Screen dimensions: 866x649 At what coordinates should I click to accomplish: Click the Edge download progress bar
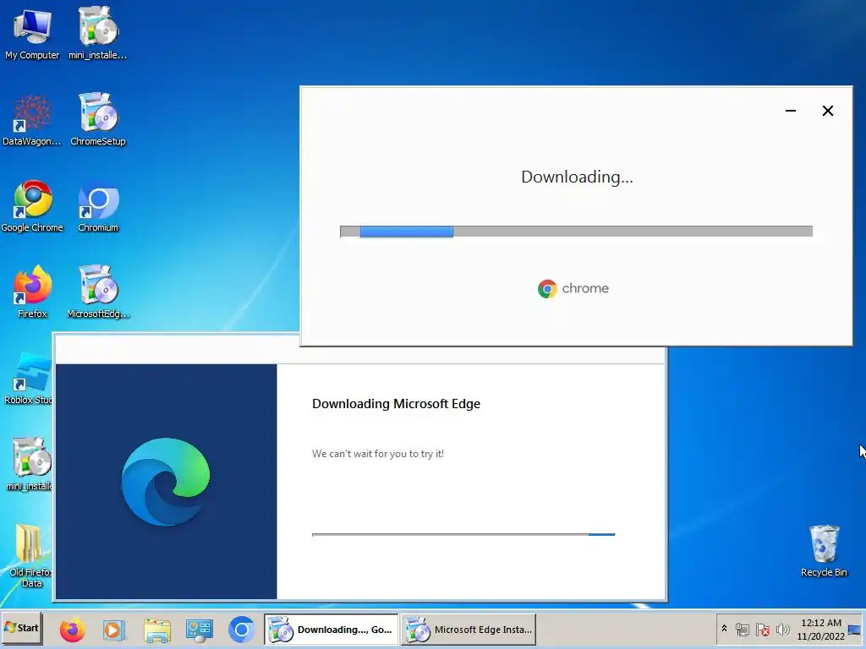click(x=463, y=534)
